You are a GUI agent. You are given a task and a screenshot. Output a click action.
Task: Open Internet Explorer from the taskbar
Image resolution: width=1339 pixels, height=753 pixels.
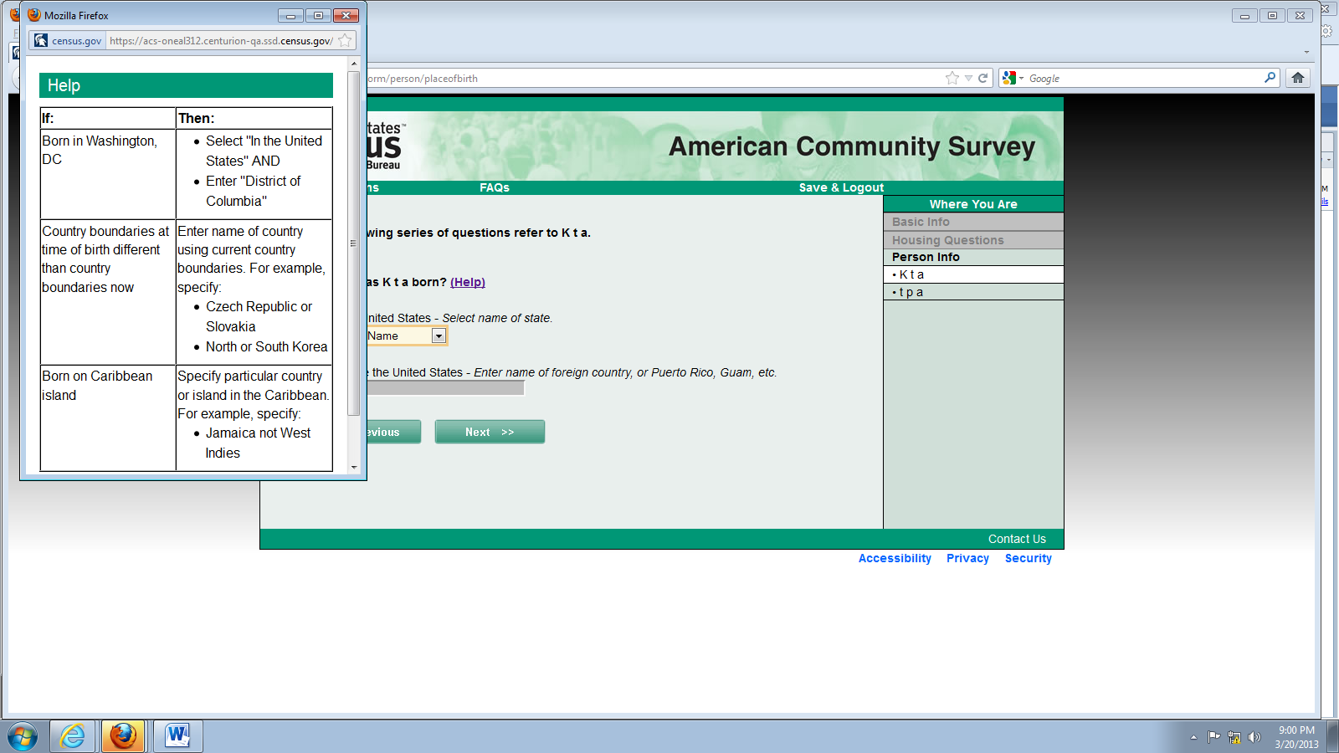(73, 736)
